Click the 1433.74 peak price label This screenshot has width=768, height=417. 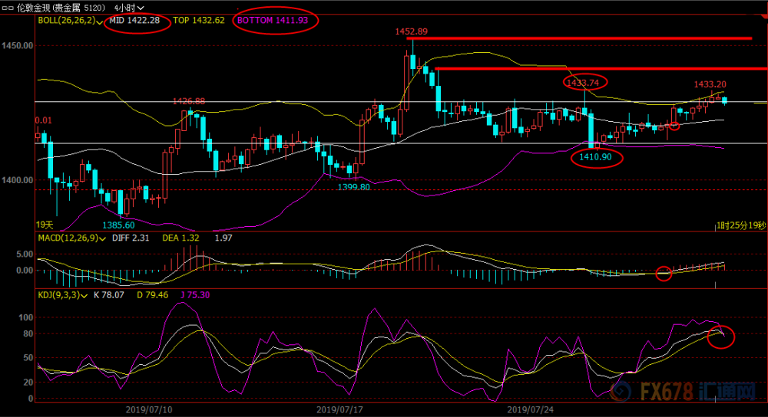click(x=583, y=83)
